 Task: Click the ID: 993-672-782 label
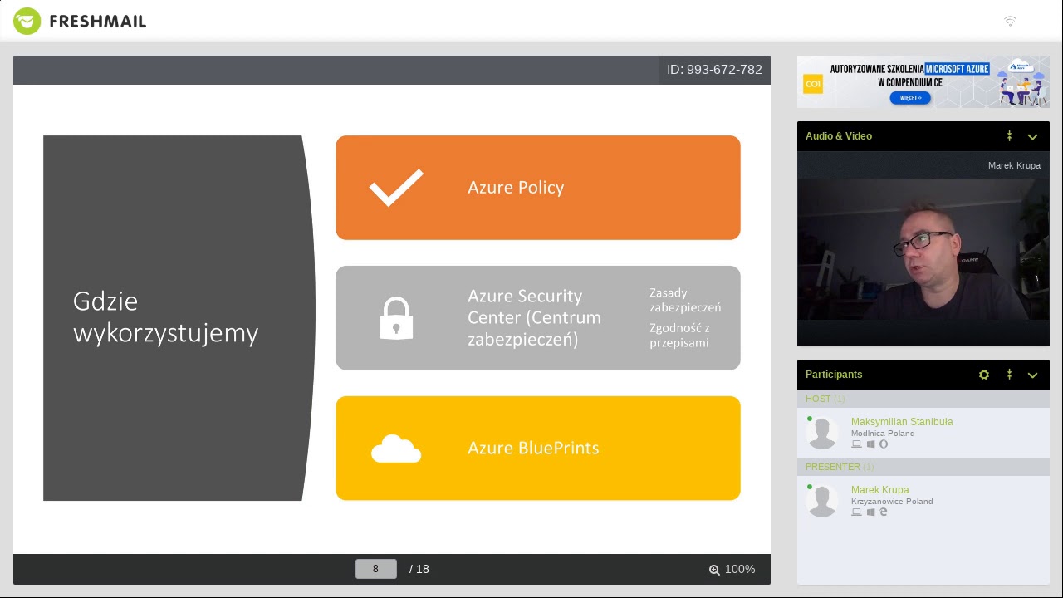click(x=714, y=70)
